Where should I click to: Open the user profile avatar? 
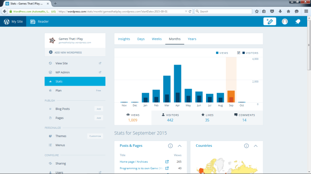coord(285,22)
